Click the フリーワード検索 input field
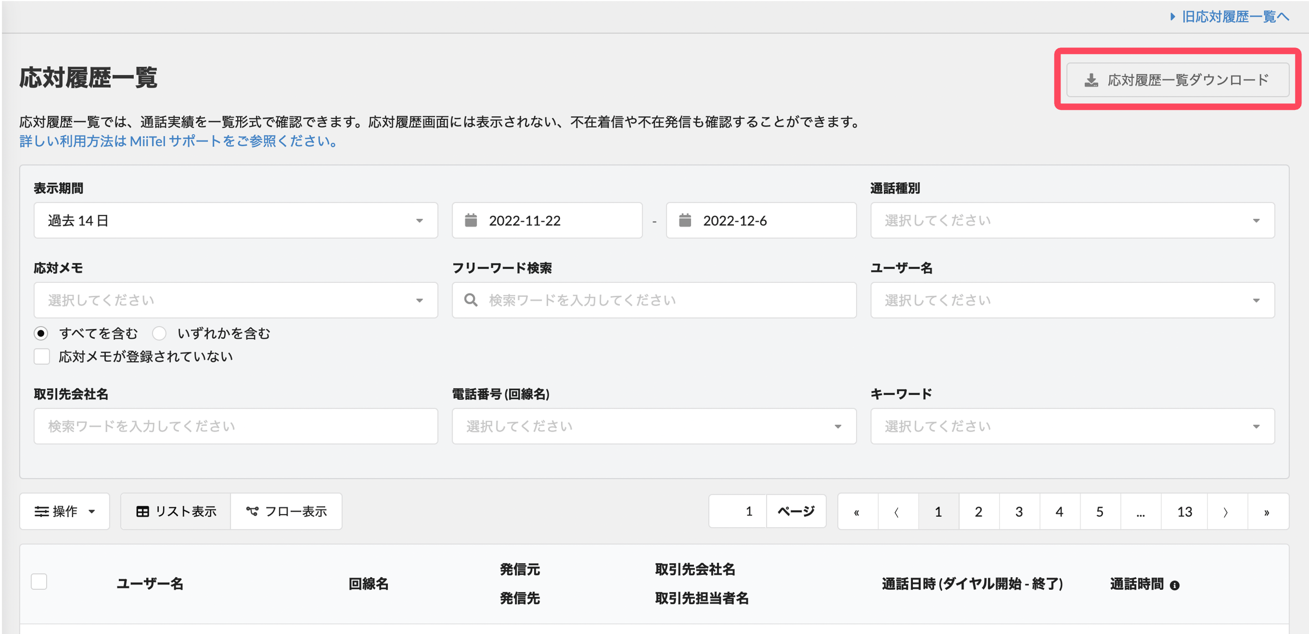The width and height of the screenshot is (1309, 634). click(654, 300)
